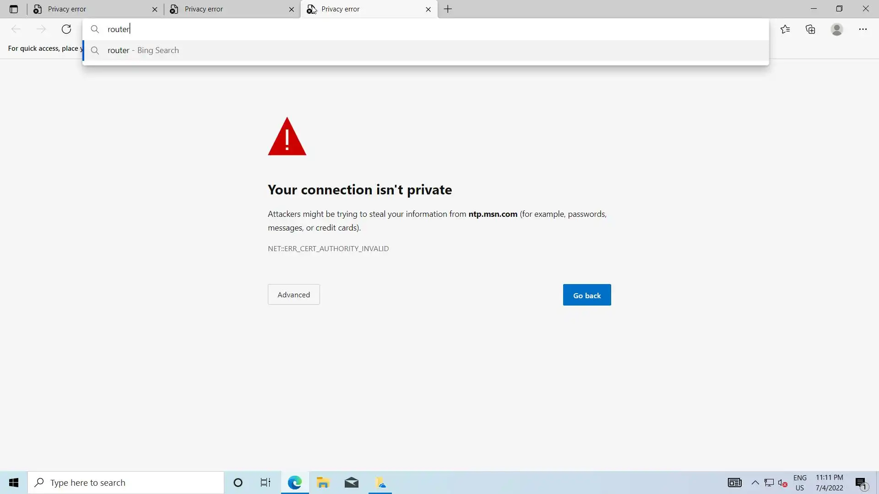Click the New tab plus icon
Image resolution: width=879 pixels, height=494 pixels.
tap(448, 9)
